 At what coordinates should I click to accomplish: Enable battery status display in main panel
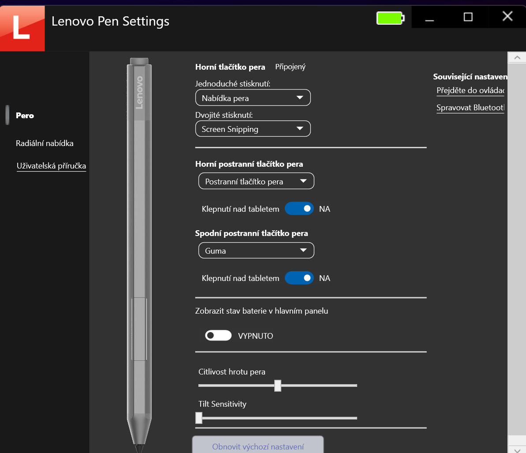(x=218, y=336)
